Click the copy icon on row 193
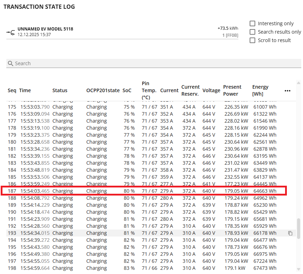The image size is (303, 274). tap(290, 233)
